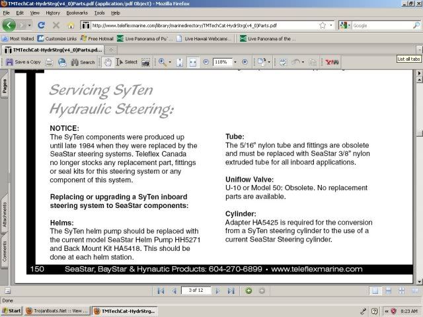Click the 118% zoom level field
Image resolution: width=423 pixels, height=317 pixels.
[x=222, y=62]
